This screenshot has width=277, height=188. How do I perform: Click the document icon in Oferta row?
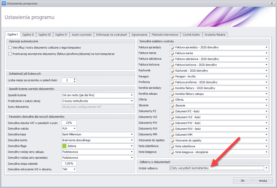tap(172, 100)
